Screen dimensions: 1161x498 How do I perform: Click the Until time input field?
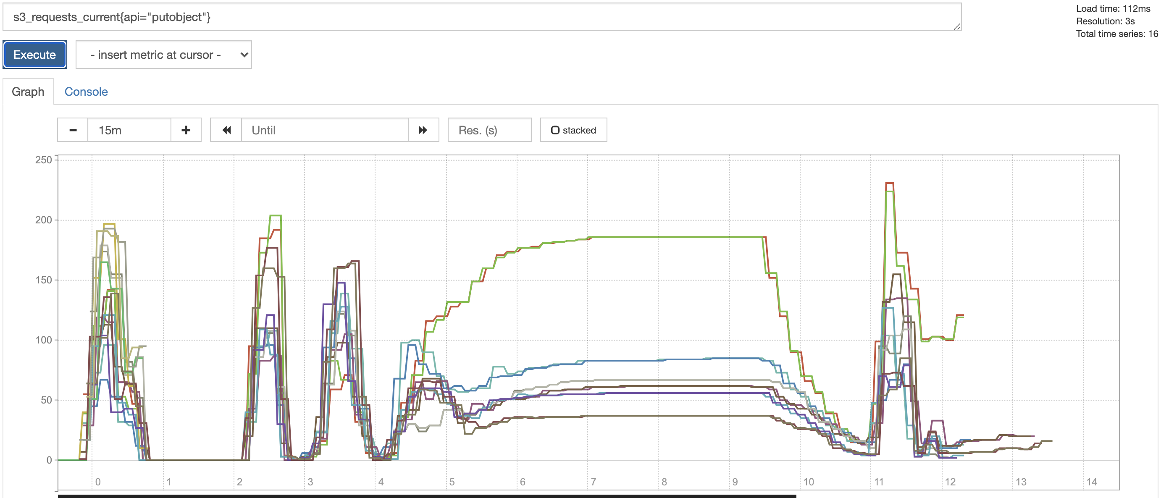click(x=325, y=130)
